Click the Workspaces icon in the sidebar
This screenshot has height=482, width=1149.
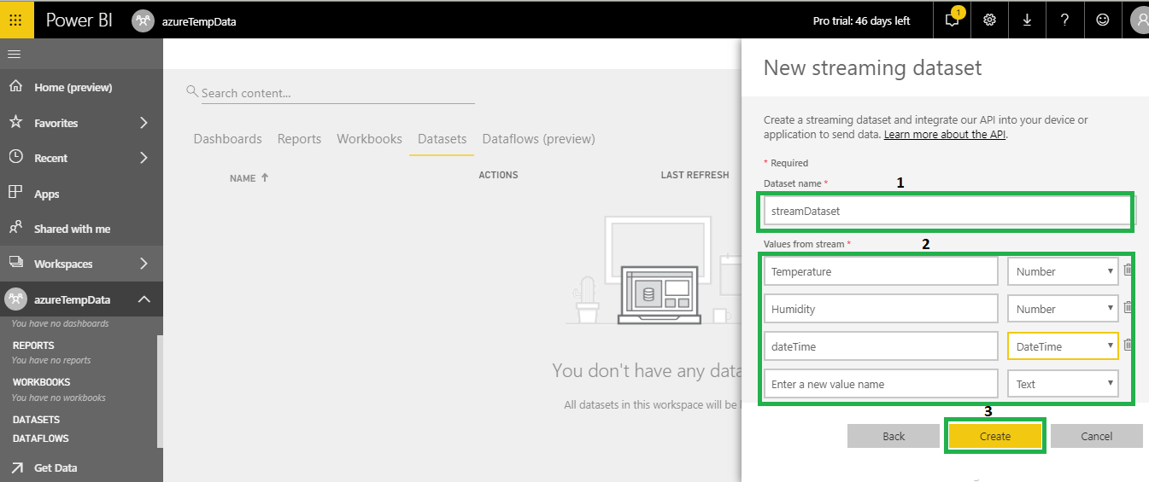pos(15,263)
